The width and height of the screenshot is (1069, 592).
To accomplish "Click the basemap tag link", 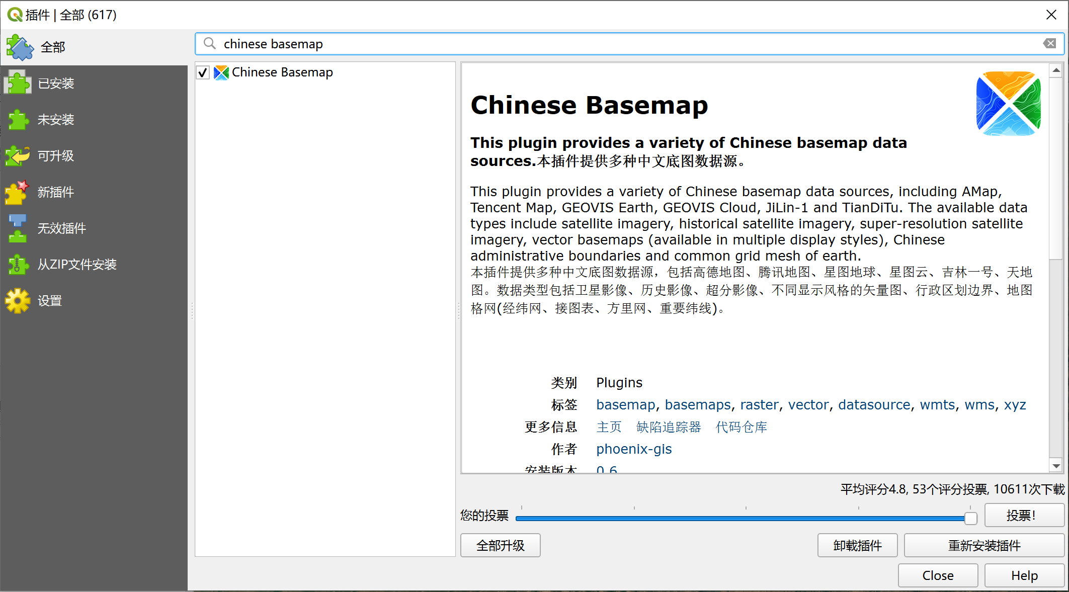I will coord(625,405).
